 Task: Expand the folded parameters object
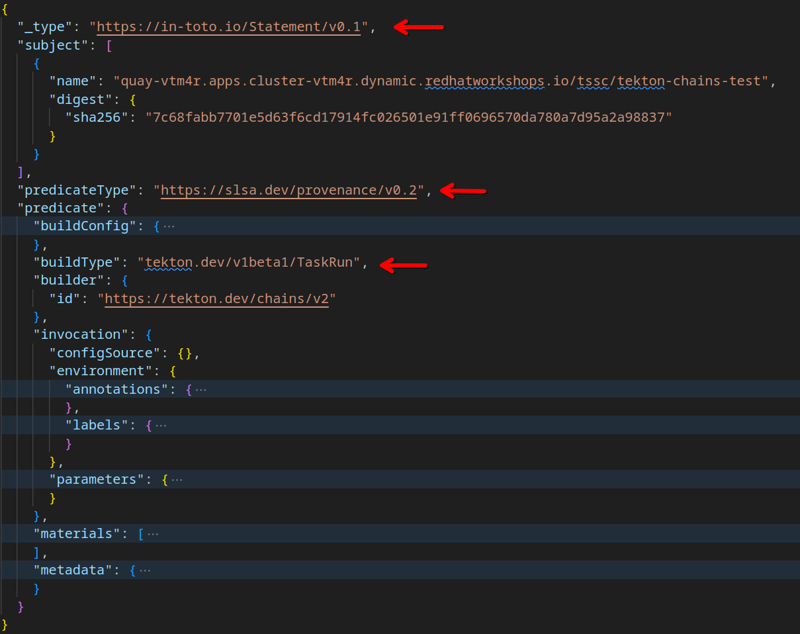tap(177, 480)
